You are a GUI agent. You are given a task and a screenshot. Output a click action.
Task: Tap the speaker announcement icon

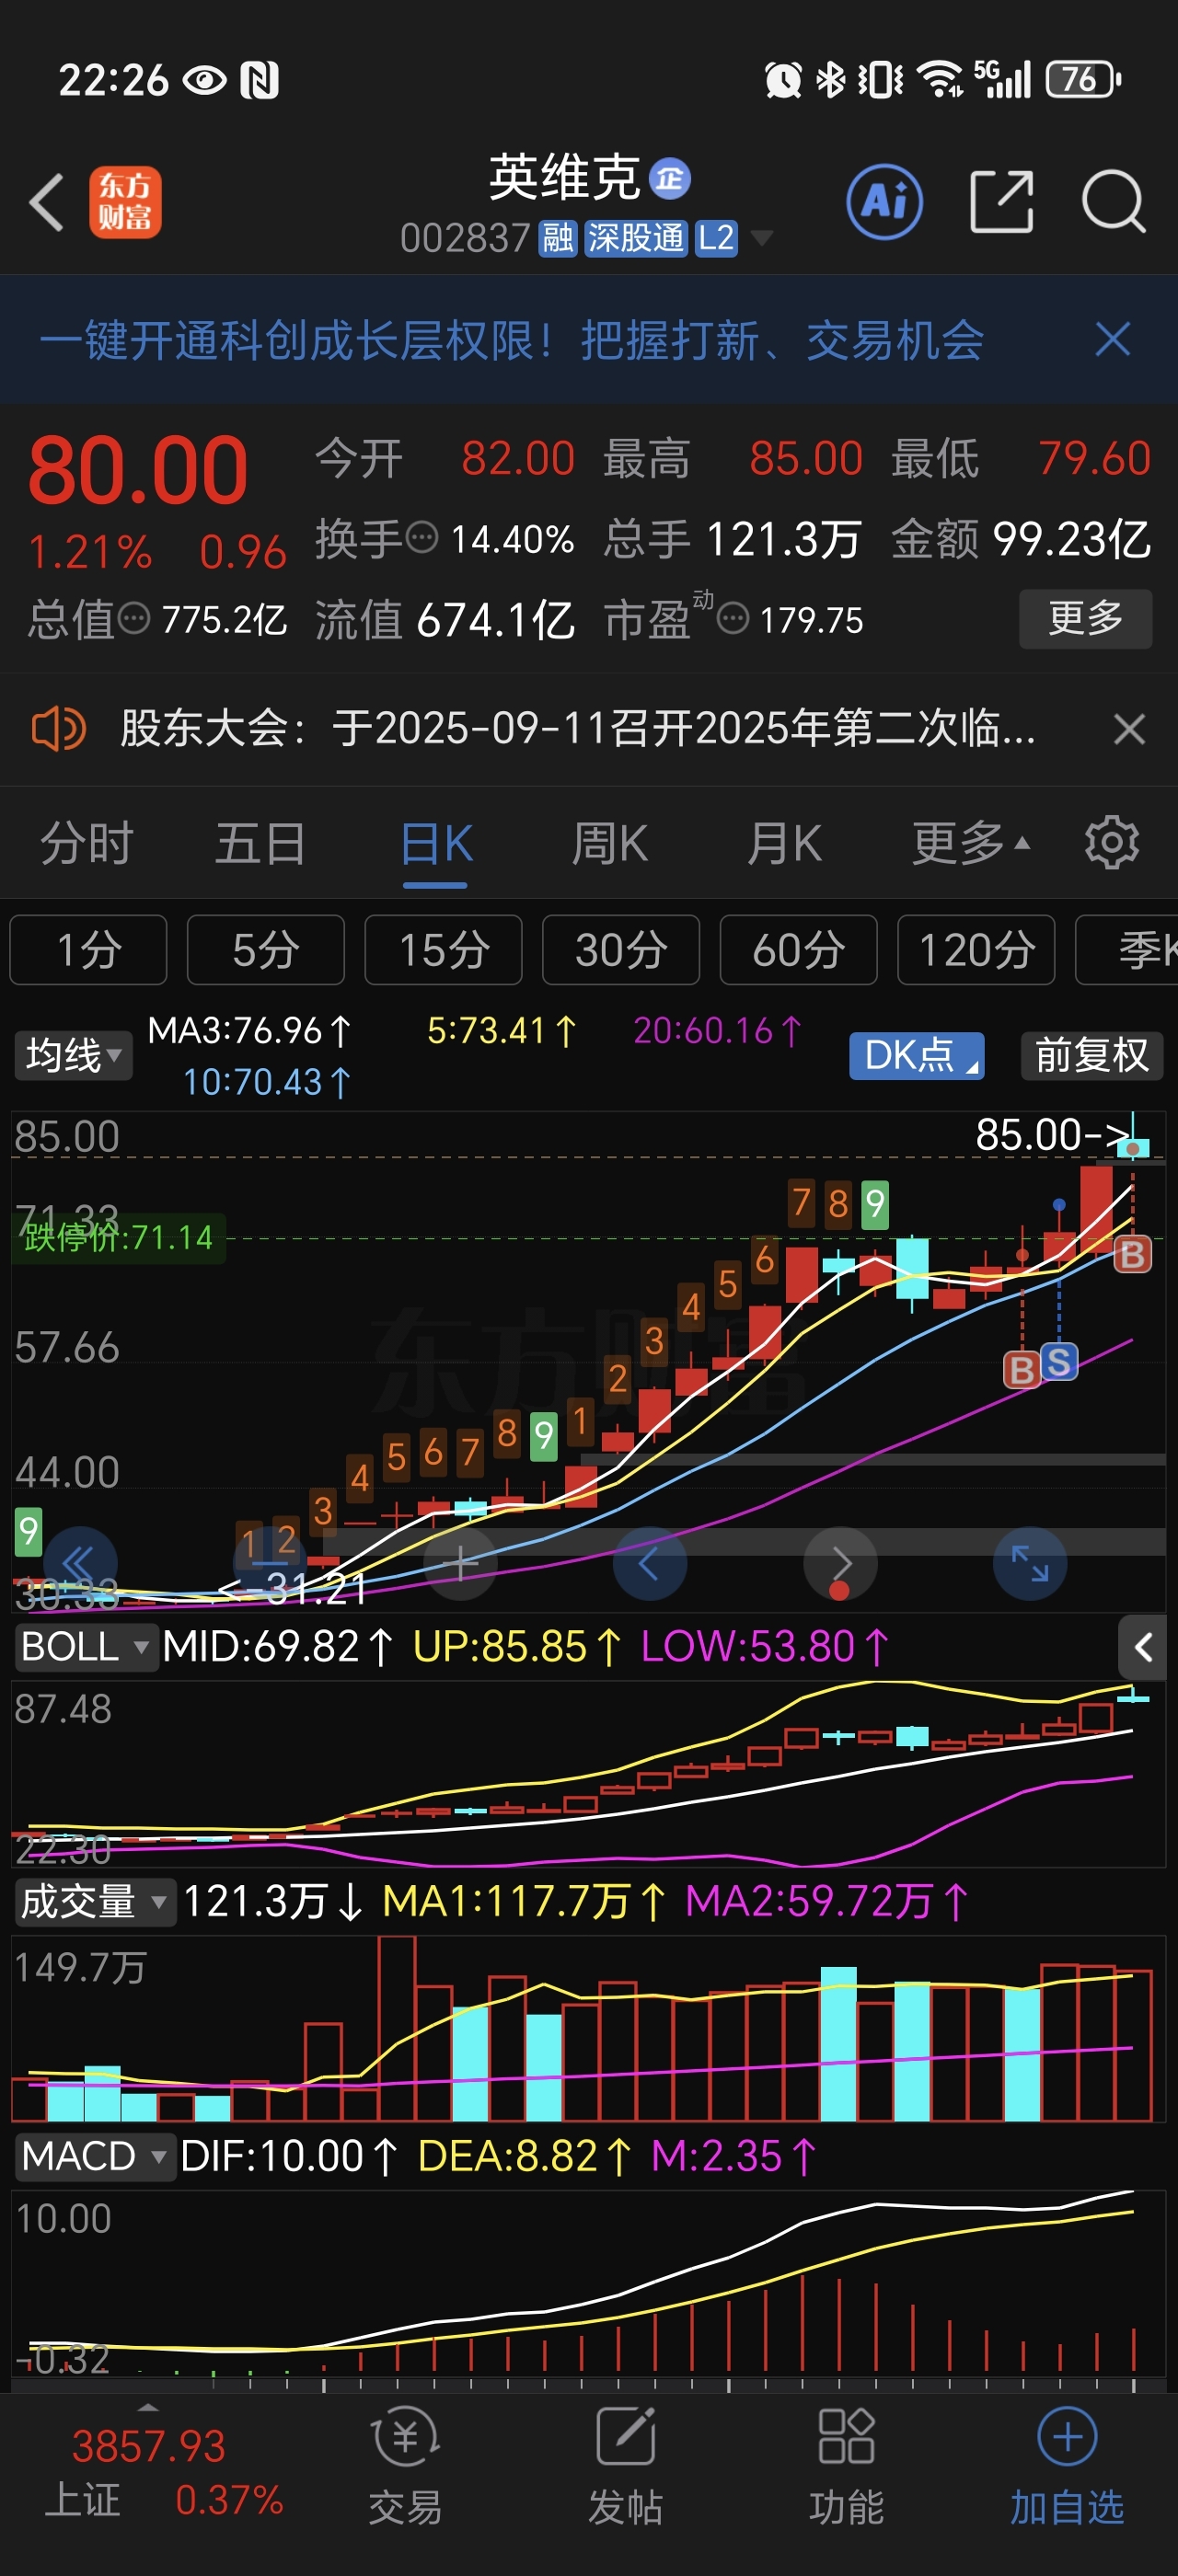[x=58, y=728]
